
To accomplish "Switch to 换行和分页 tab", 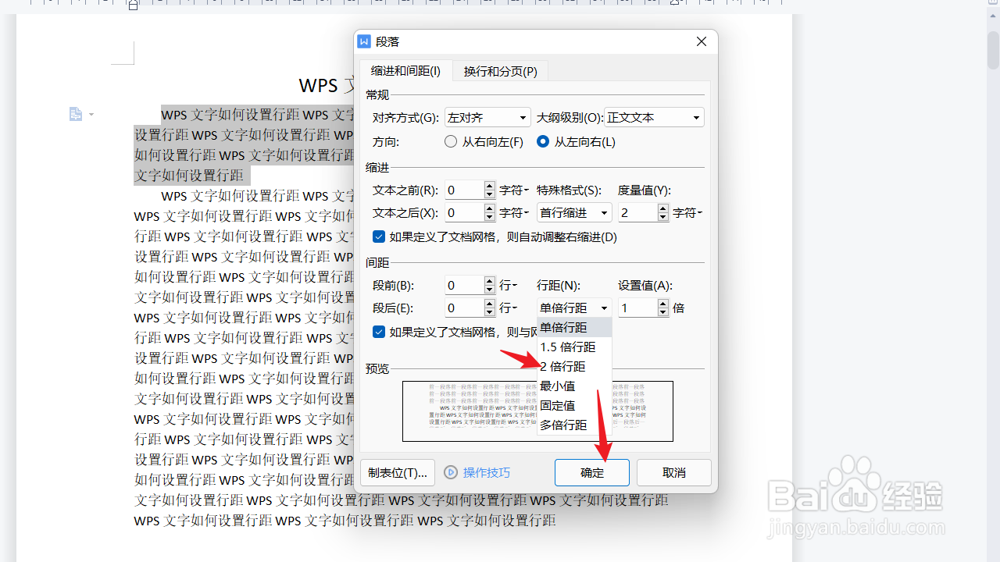I will click(500, 71).
